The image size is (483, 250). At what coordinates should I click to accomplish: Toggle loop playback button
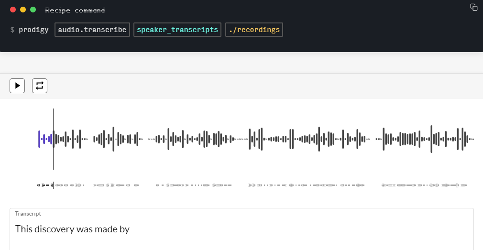pos(40,86)
